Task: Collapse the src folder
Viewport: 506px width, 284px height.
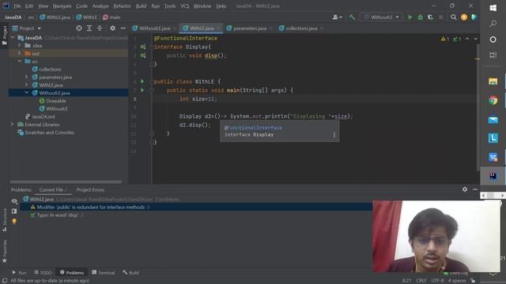Action: click(x=19, y=62)
